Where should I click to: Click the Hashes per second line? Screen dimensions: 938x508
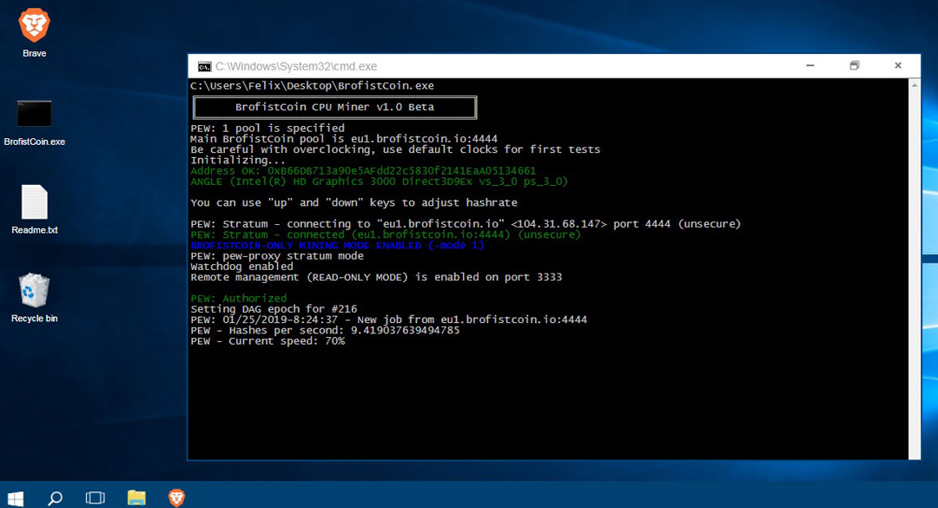point(325,330)
